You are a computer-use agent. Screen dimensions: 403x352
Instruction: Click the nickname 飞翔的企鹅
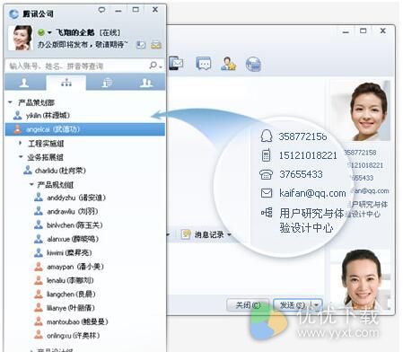point(75,32)
